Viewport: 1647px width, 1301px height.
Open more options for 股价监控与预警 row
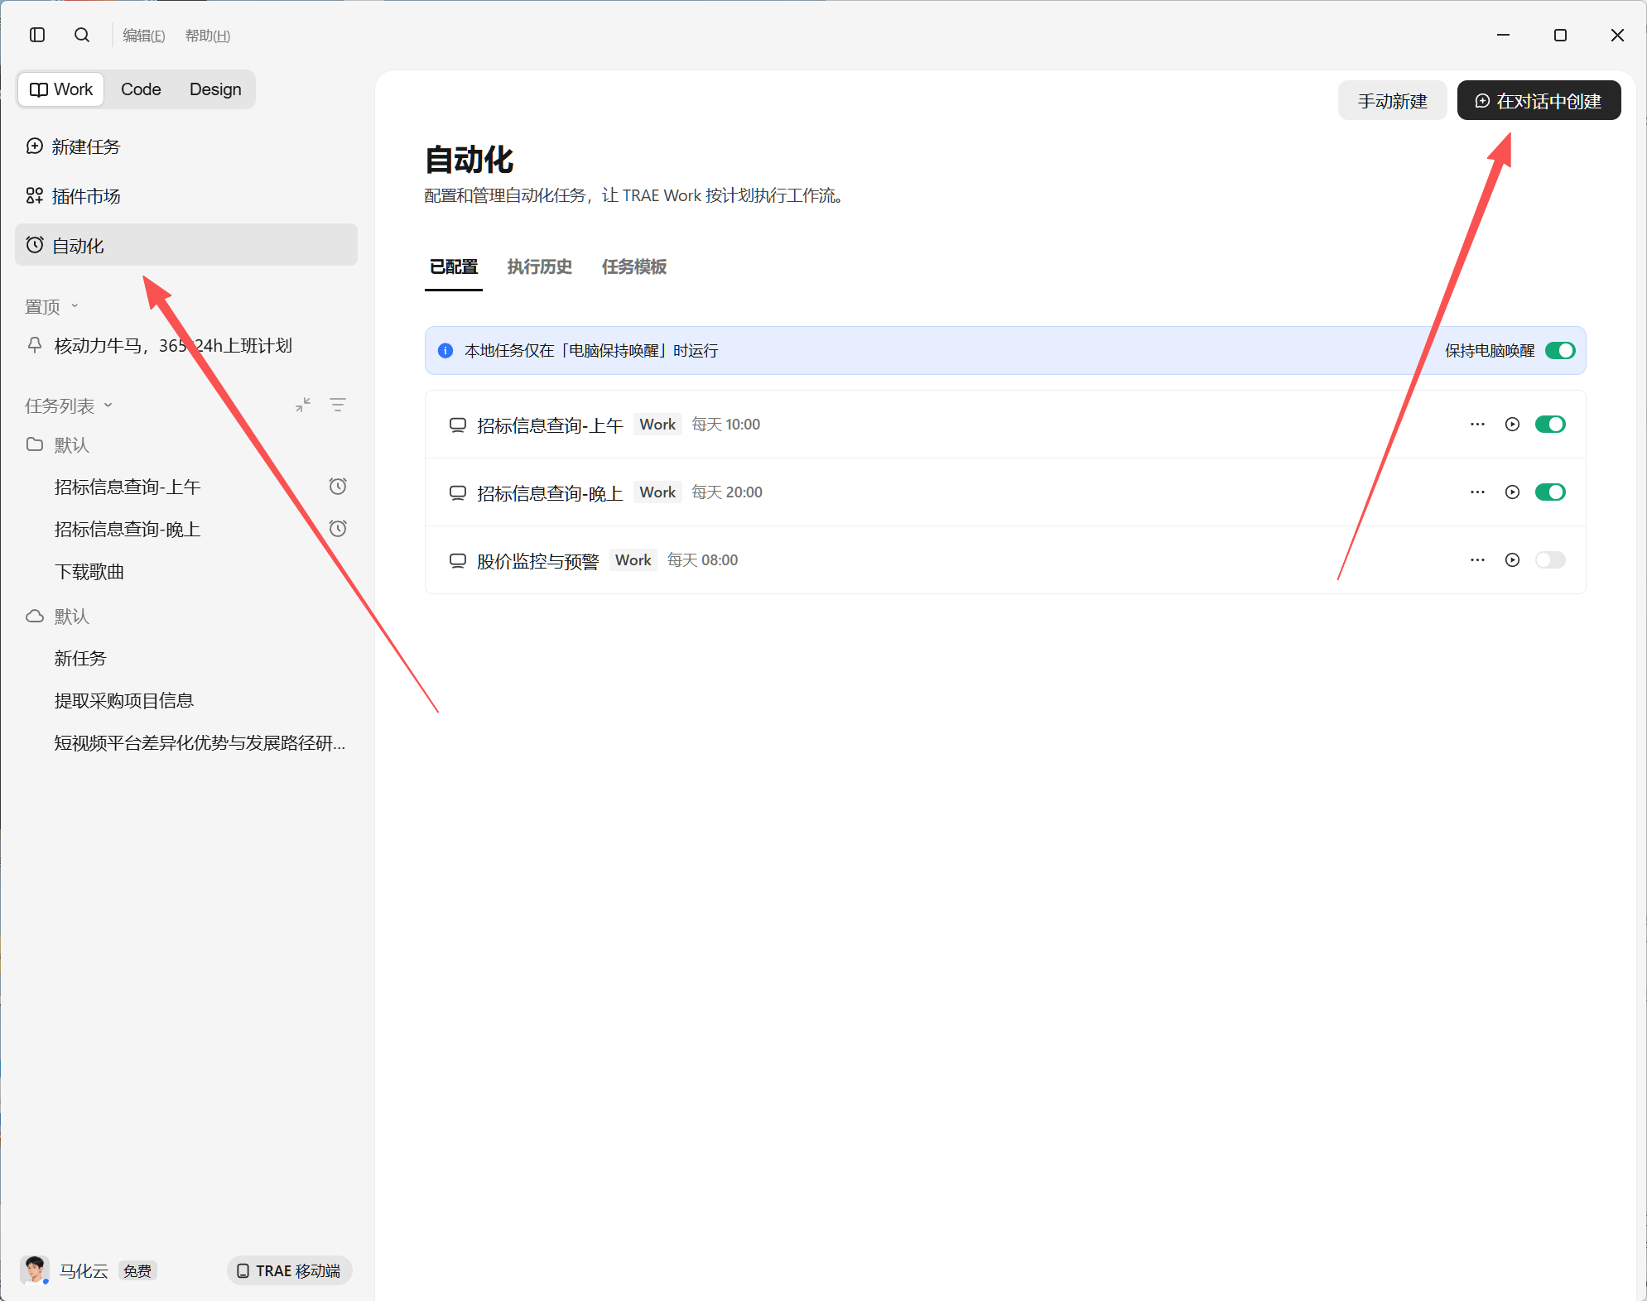click(x=1477, y=560)
